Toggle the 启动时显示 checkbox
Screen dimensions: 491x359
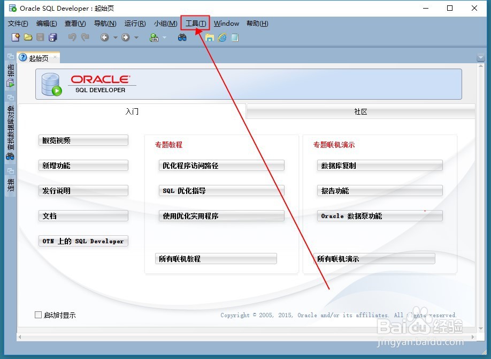click(38, 315)
